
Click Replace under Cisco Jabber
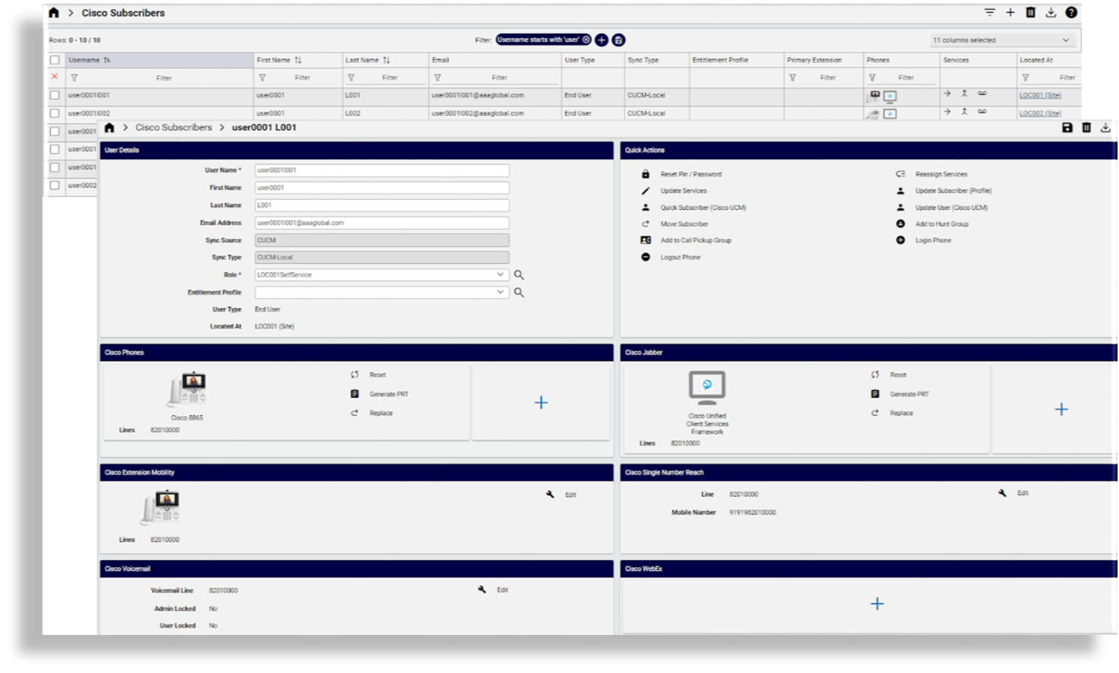pos(901,413)
